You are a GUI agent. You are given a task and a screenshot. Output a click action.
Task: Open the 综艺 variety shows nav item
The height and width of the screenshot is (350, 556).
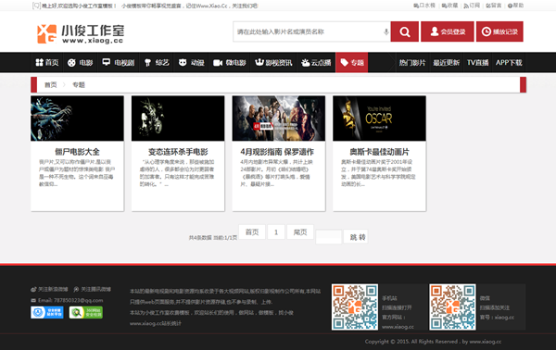157,63
